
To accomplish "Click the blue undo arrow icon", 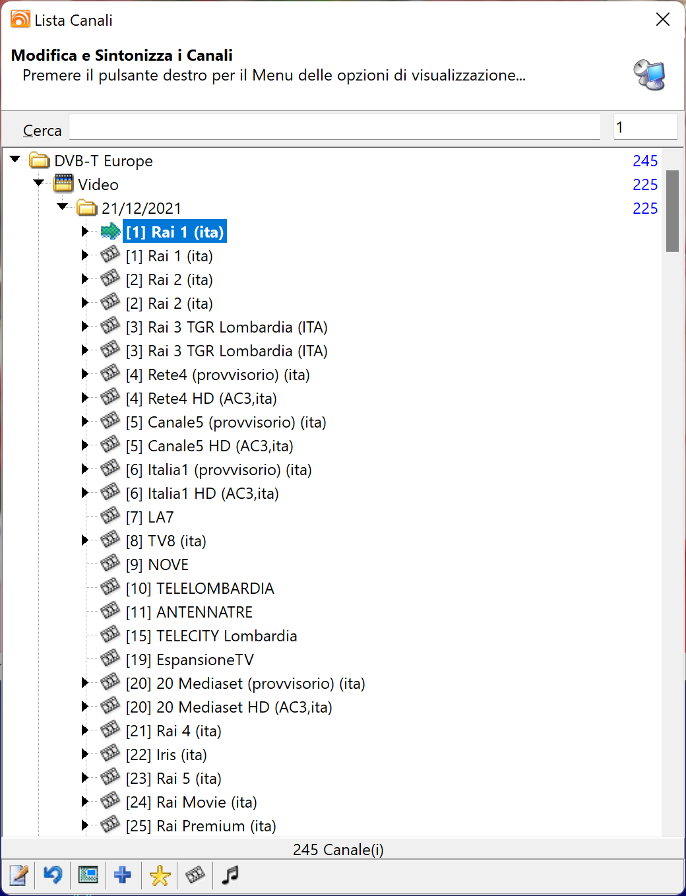I will click(53, 876).
